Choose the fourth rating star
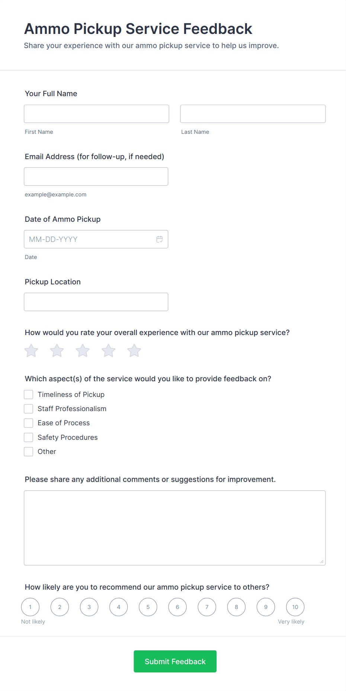Viewport: 346px width, 691px height. (108, 351)
